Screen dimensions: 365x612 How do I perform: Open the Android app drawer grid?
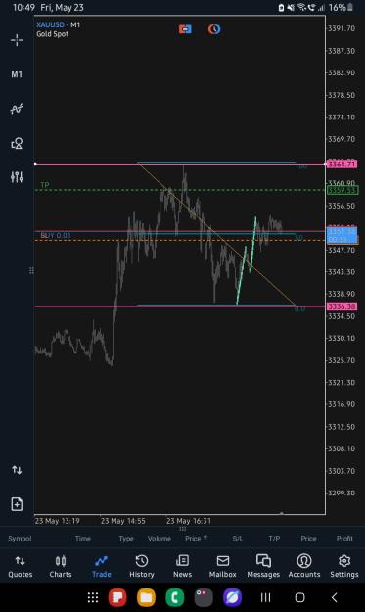pyautogui.click(x=93, y=597)
